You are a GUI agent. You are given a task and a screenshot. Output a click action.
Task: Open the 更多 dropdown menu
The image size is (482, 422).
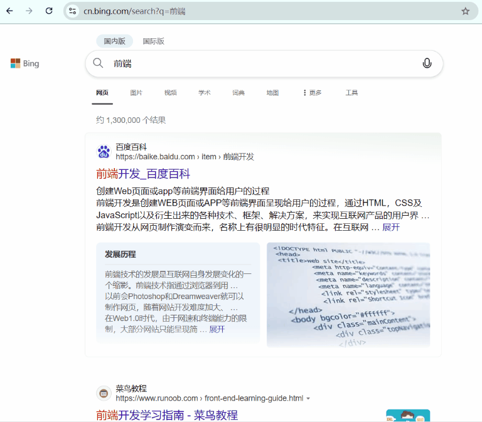click(312, 93)
